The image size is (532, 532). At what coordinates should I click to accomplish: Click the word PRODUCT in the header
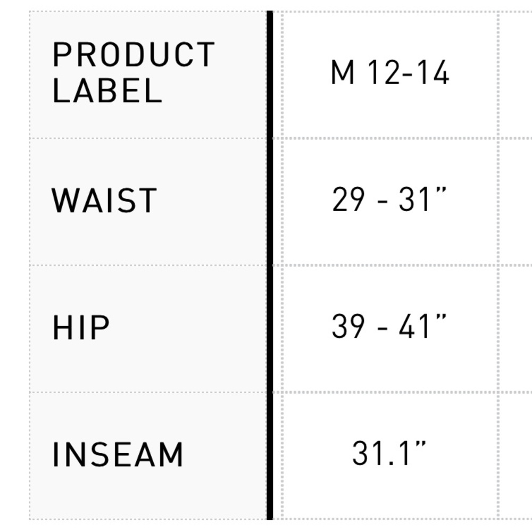[134, 55]
